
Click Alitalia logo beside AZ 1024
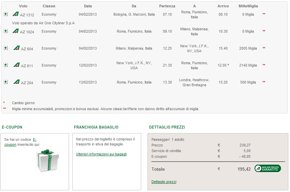pos(15,31)
